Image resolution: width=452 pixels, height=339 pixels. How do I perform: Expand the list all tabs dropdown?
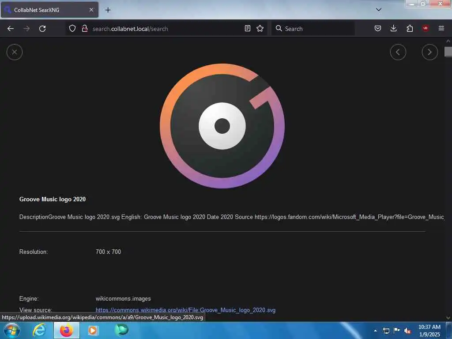tap(379, 10)
